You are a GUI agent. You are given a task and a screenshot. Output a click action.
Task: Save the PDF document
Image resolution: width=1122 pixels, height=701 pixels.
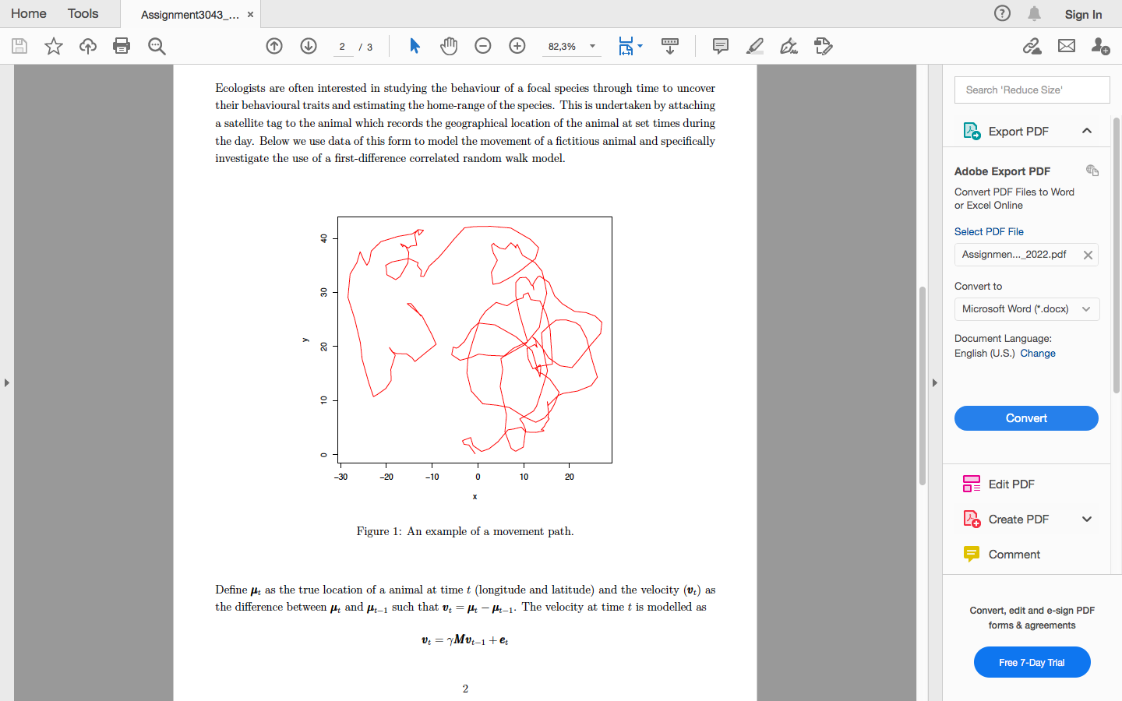tap(19, 46)
